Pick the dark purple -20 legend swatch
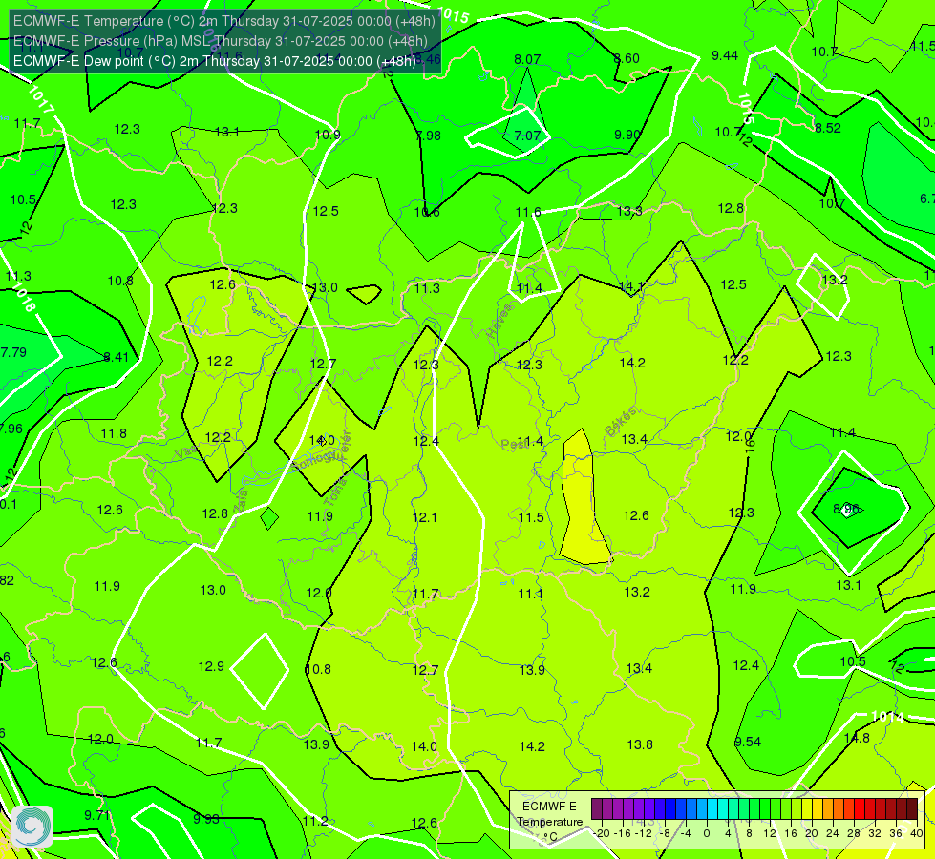The height and width of the screenshot is (859, 935). click(596, 809)
